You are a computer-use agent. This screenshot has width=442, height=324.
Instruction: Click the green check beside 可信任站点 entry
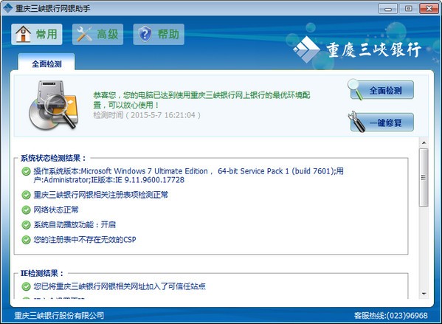click(x=27, y=286)
